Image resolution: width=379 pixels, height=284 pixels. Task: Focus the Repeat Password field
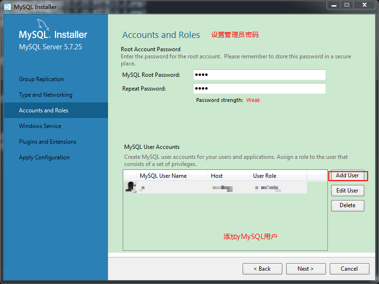tap(259, 89)
